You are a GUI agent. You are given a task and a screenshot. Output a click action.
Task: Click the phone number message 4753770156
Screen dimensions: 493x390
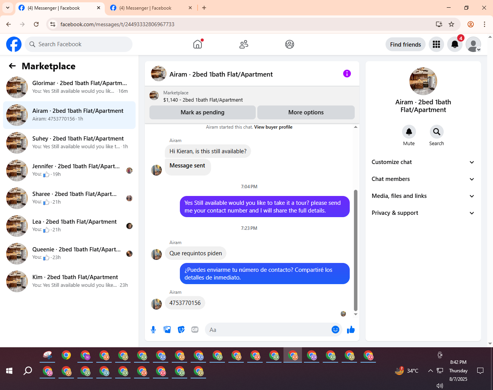click(185, 303)
